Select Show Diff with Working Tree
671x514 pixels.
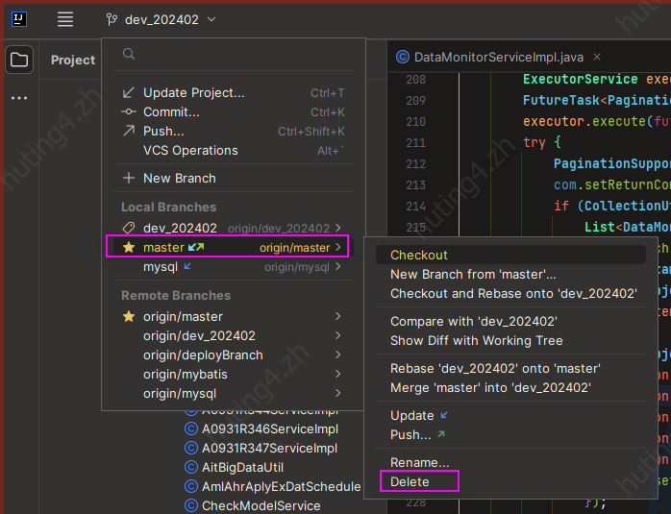[x=510, y=340]
